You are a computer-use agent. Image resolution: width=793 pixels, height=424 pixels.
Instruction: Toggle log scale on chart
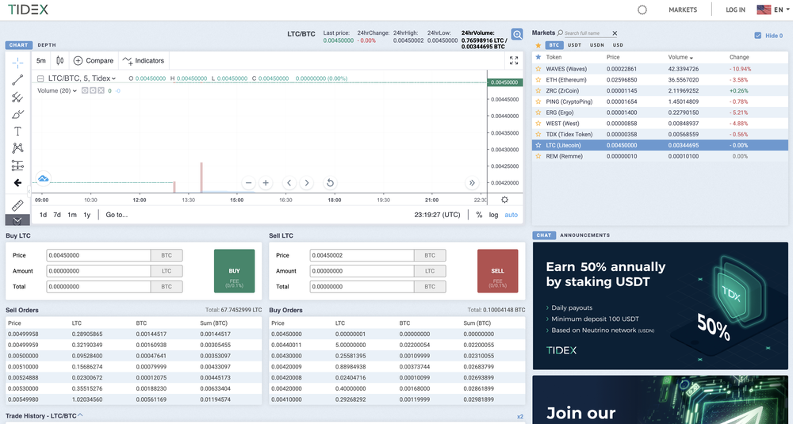click(x=493, y=215)
